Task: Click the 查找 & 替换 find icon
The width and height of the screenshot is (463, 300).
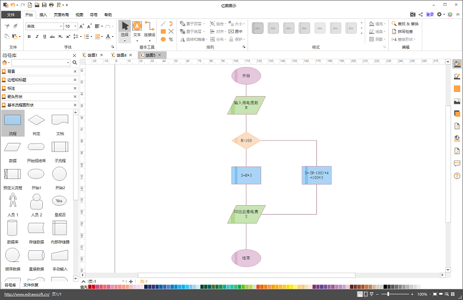Action: (394, 24)
